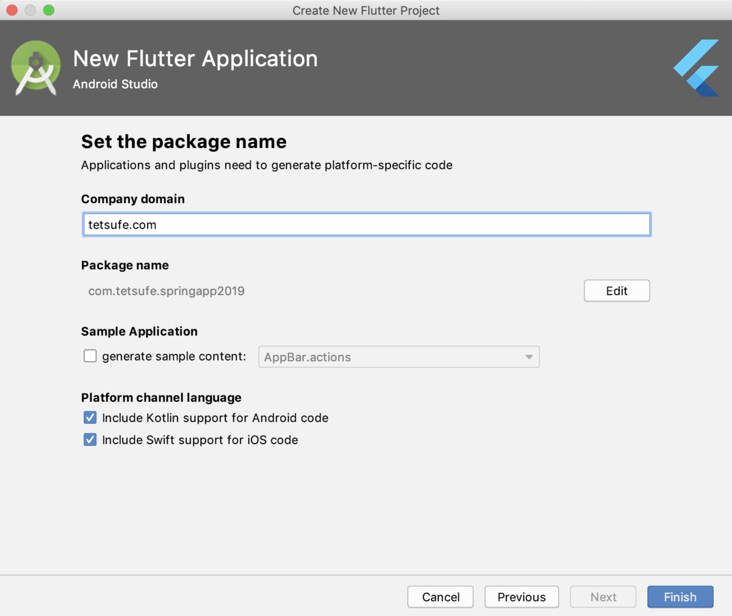The image size is (732, 616).
Task: Click the green maximize window button
Action: point(49,10)
